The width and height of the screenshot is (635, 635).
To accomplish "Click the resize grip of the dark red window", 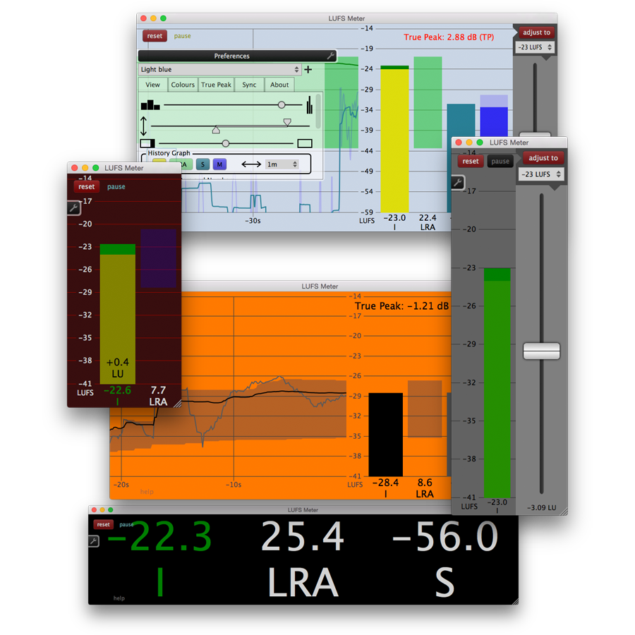I will click(x=177, y=404).
